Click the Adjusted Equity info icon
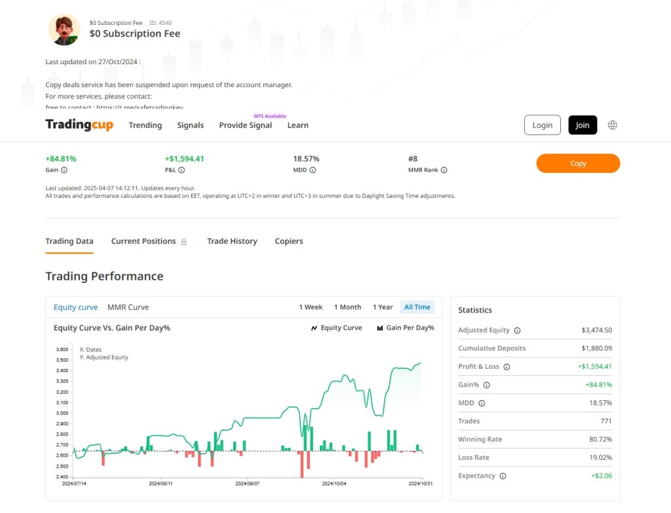Image resolution: width=671 pixels, height=513 pixels. coord(517,331)
